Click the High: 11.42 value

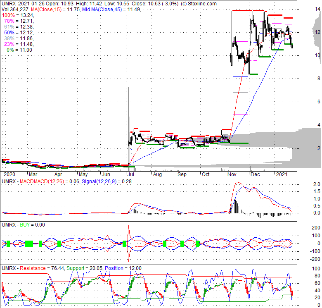pyautogui.click(x=89, y=4)
